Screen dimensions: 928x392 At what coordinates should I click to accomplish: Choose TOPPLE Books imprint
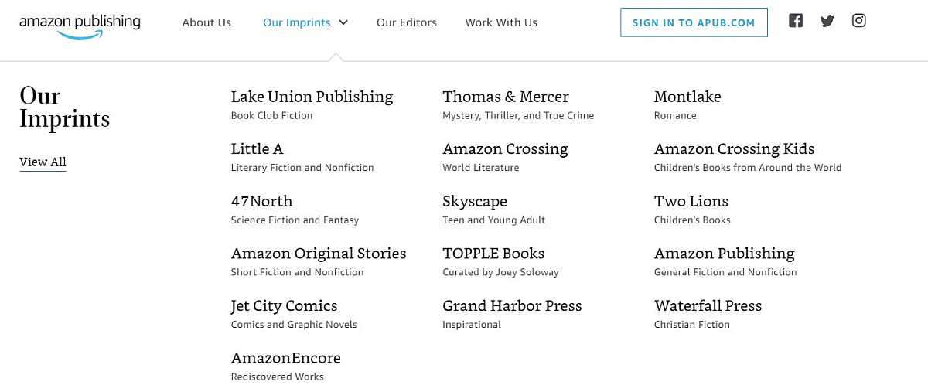pos(493,254)
